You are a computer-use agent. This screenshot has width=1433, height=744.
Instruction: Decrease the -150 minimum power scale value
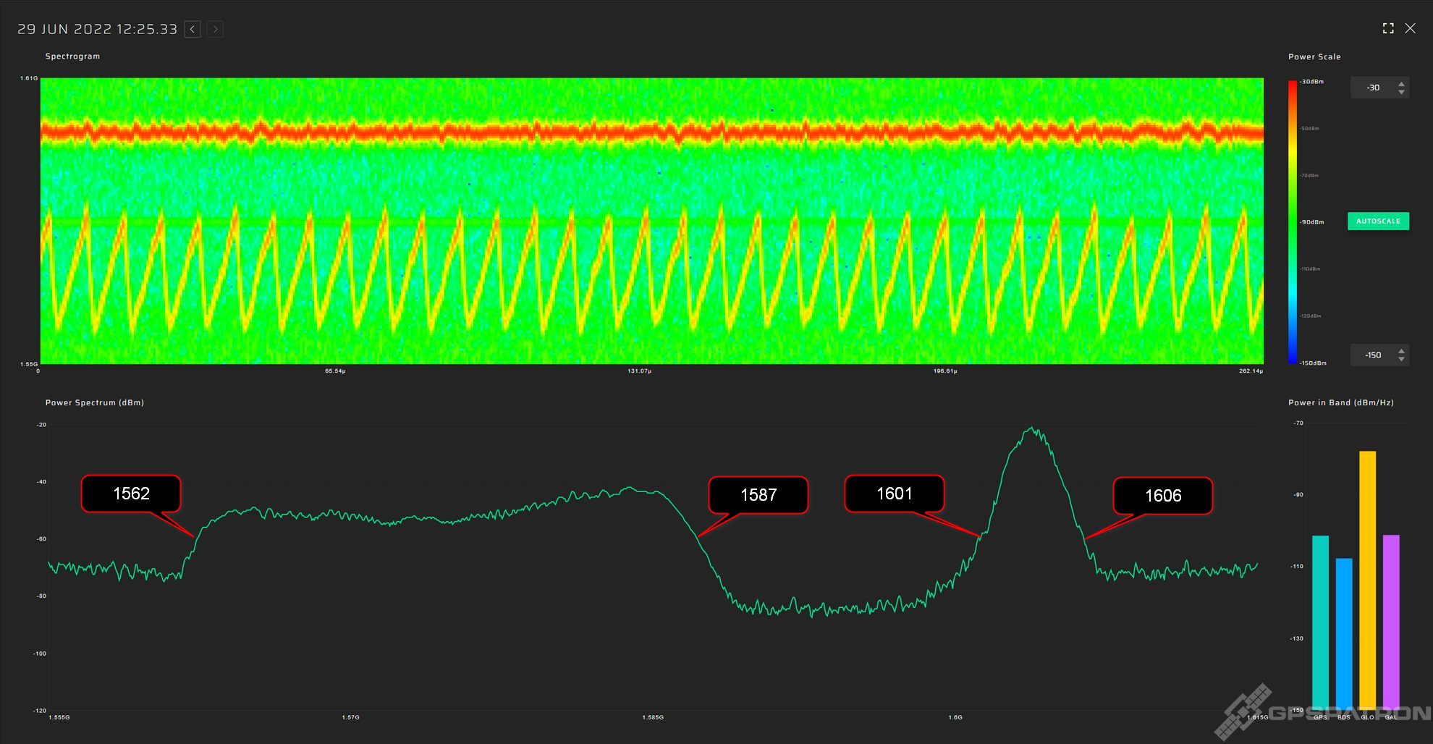point(1402,360)
